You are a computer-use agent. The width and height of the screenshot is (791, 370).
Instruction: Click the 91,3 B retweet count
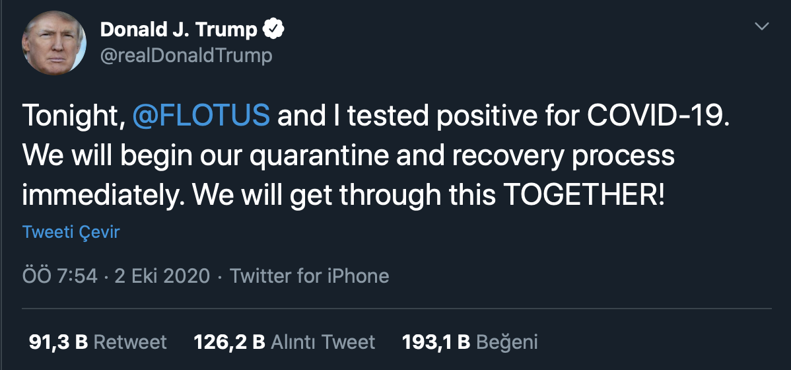pyautogui.click(x=58, y=342)
